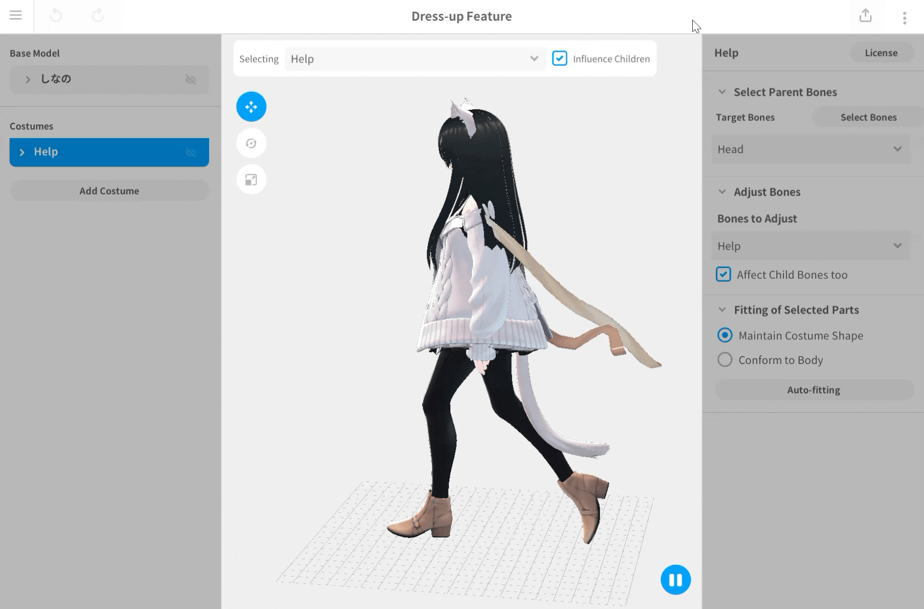Screen dimensions: 924x609
Task: Click Add Costume button
Action: click(x=109, y=191)
